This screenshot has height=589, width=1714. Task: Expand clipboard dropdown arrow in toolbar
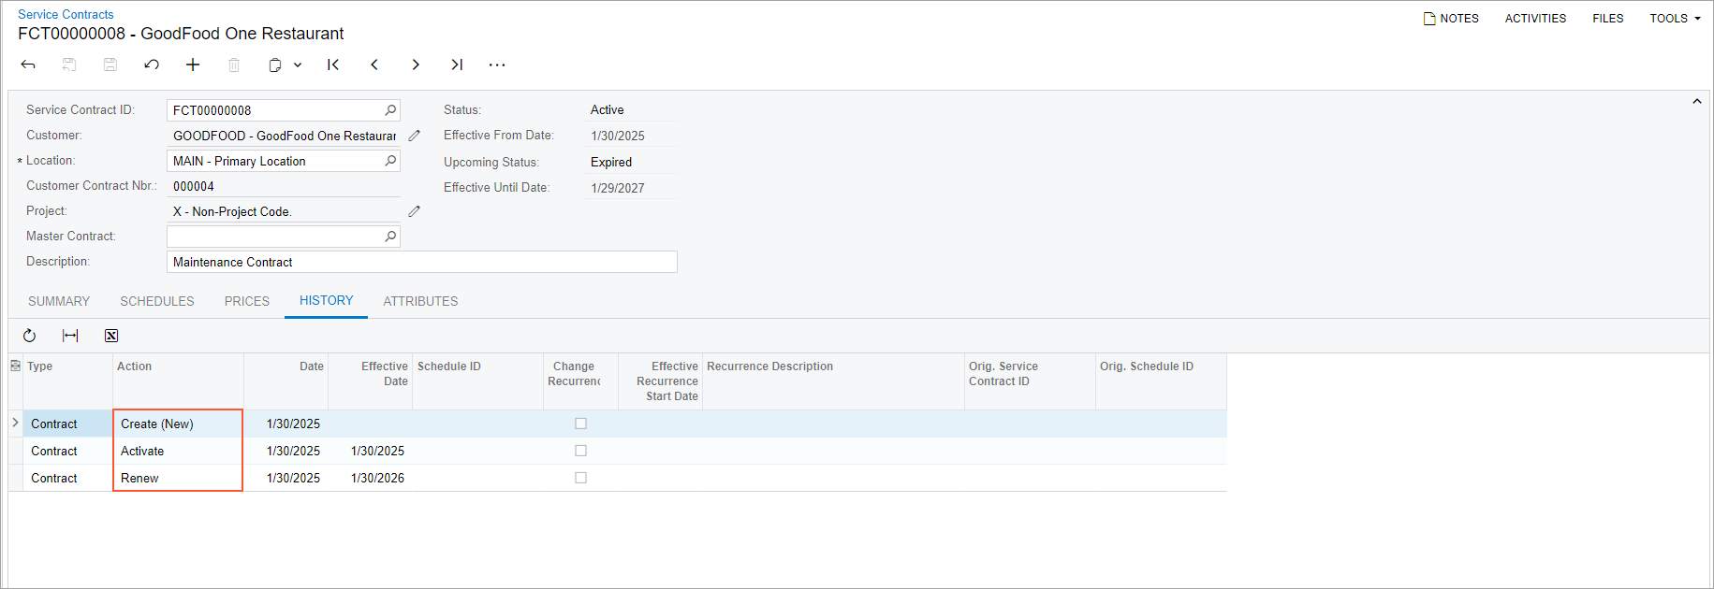(x=298, y=65)
